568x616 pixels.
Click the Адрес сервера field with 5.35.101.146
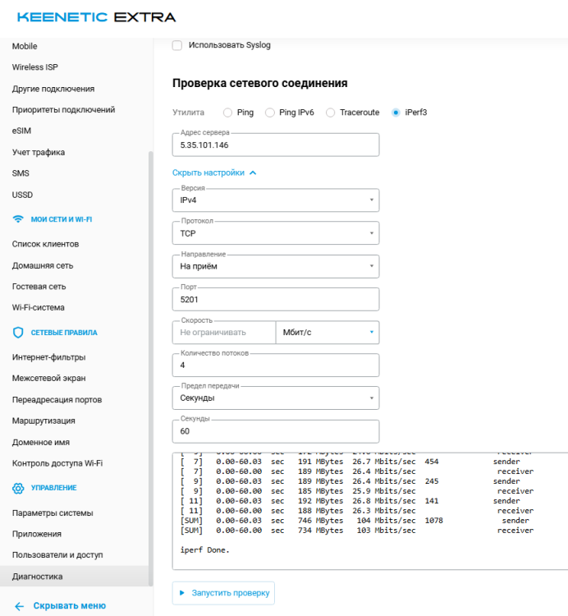click(x=276, y=145)
